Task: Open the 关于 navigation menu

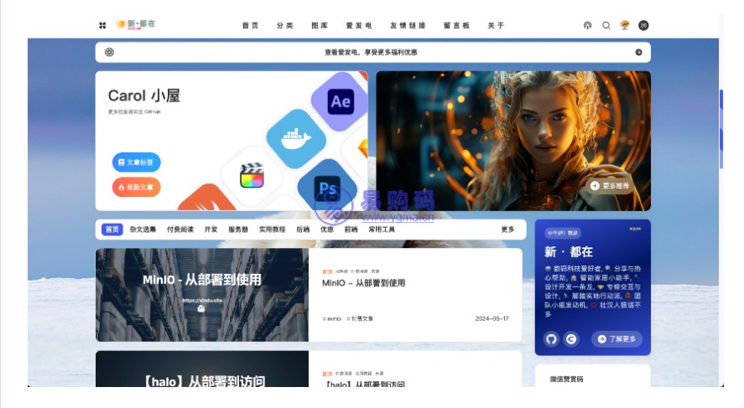Action: coord(496,25)
